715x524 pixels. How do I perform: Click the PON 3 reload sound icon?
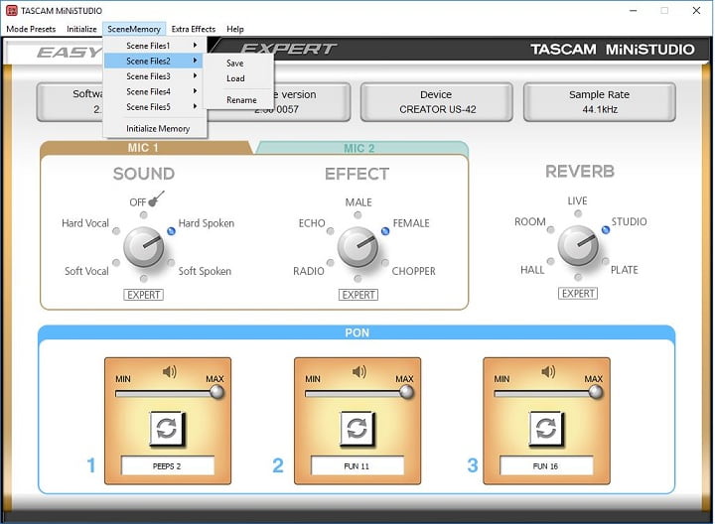pyautogui.click(x=546, y=428)
